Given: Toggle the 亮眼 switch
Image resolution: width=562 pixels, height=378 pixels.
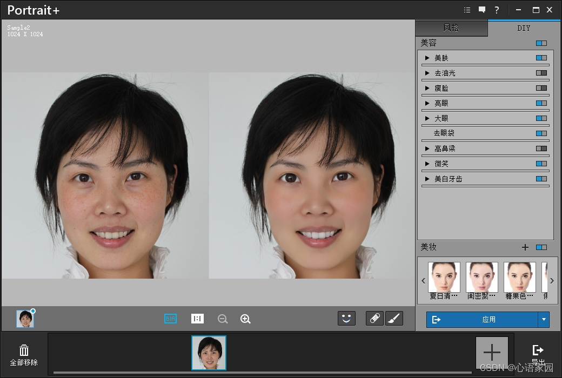Looking at the screenshot, I should pos(541,103).
